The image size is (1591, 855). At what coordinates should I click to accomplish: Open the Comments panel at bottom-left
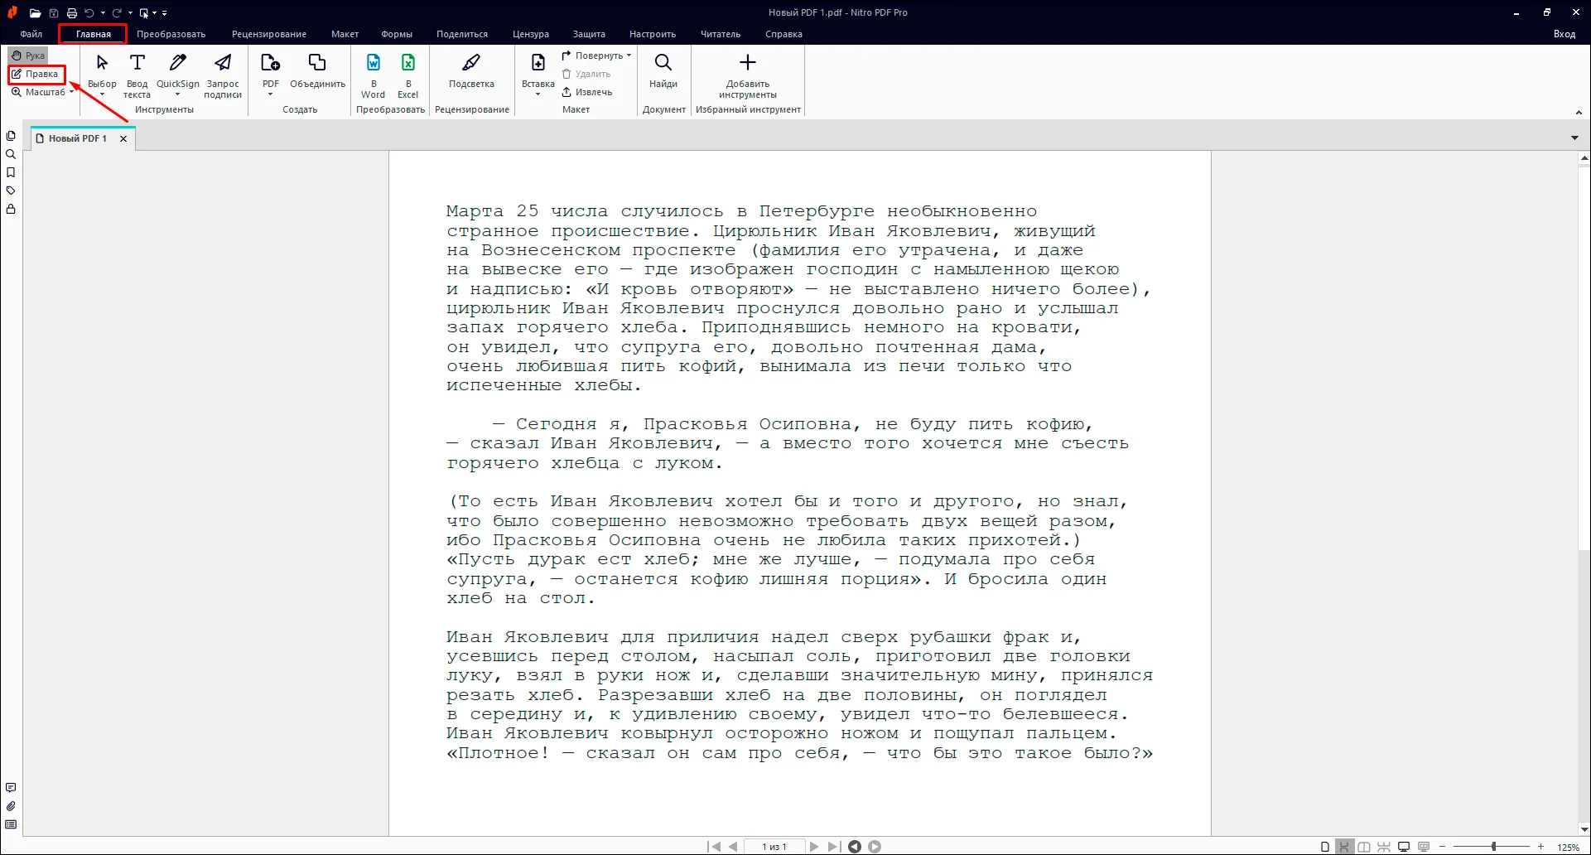pos(11,788)
